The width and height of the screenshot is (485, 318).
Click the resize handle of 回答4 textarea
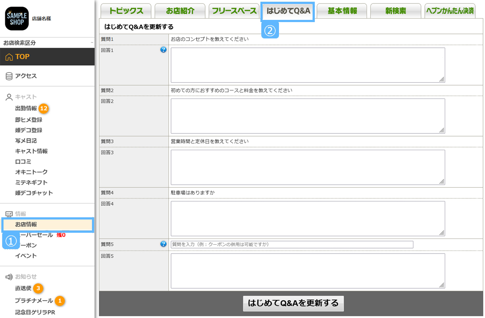[x=442, y=233]
